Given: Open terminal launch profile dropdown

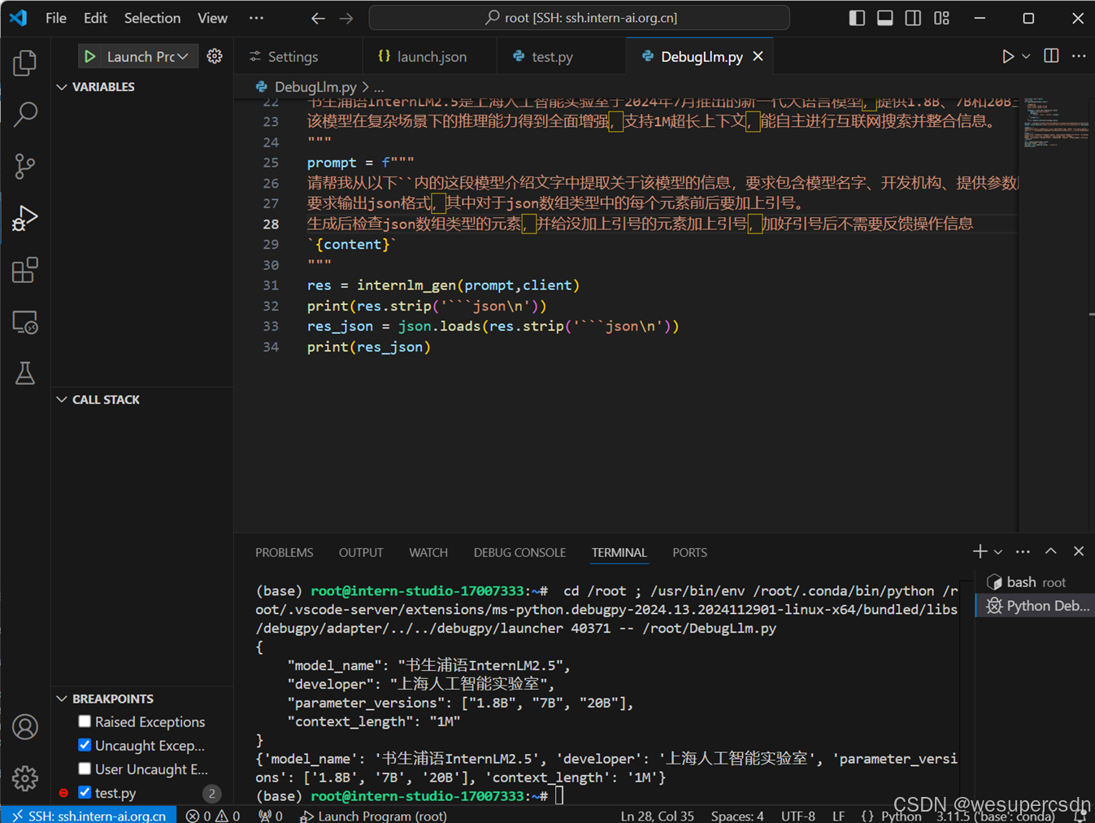Looking at the screenshot, I should [998, 551].
